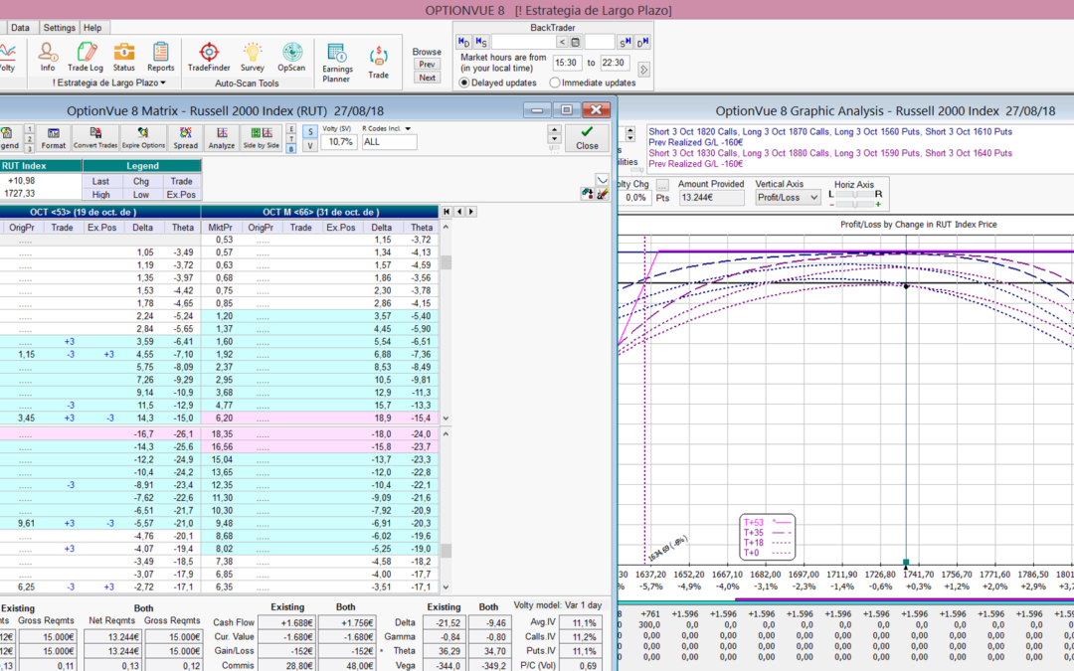Select the OCT M <66> expiration header
This screenshot has height=671, width=1074.
[320, 212]
